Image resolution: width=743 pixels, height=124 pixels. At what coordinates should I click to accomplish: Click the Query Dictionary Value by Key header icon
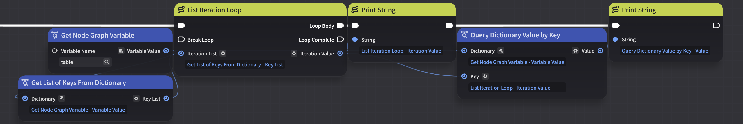click(x=464, y=35)
